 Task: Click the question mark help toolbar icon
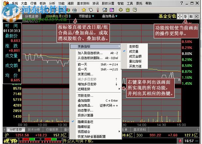point(135,10)
